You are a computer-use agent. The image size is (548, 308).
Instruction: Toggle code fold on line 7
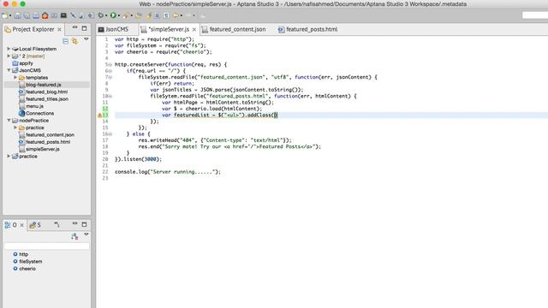pos(110,77)
